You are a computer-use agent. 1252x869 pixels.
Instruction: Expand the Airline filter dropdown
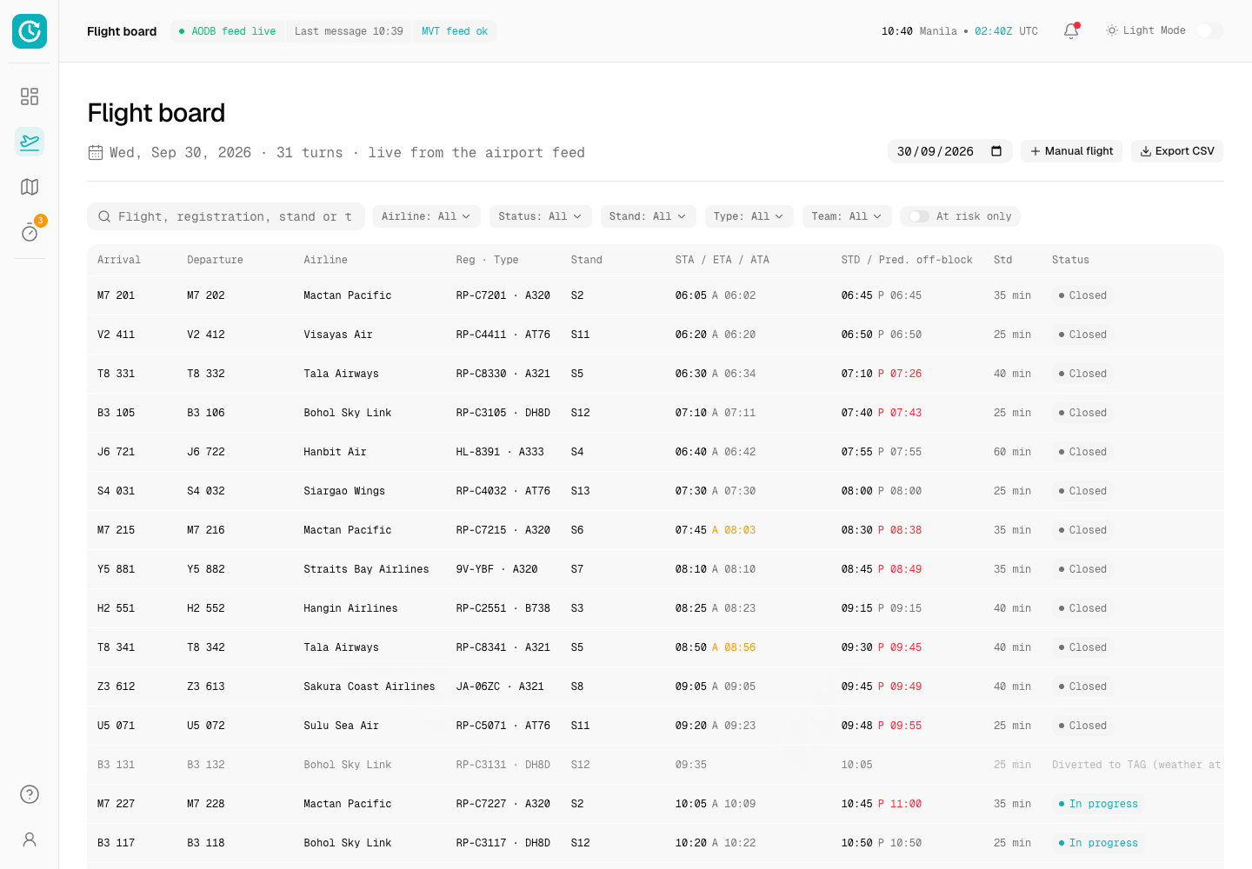tap(426, 216)
